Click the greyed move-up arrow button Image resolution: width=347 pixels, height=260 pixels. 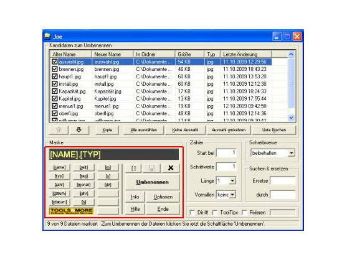[x=59, y=130]
